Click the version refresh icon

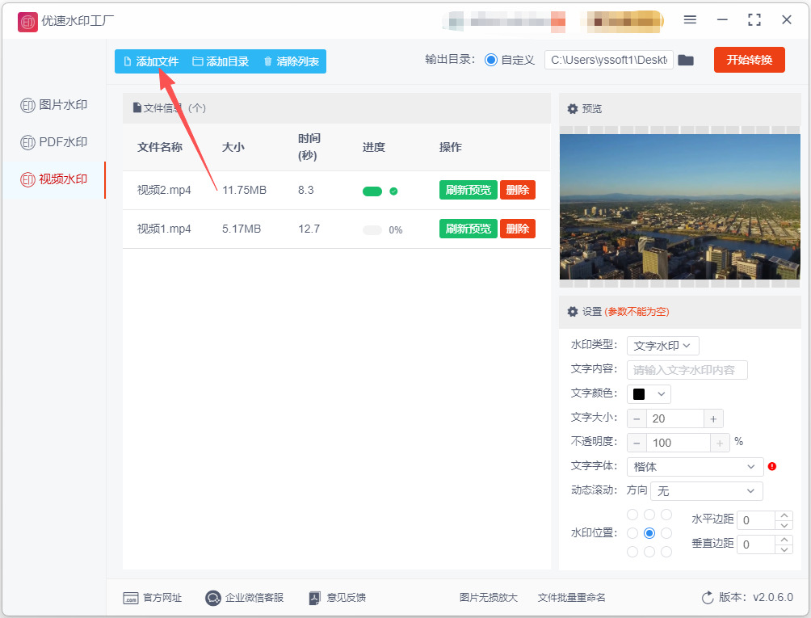click(x=707, y=598)
